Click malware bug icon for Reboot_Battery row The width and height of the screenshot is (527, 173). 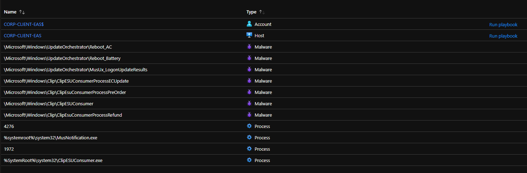tap(249, 58)
